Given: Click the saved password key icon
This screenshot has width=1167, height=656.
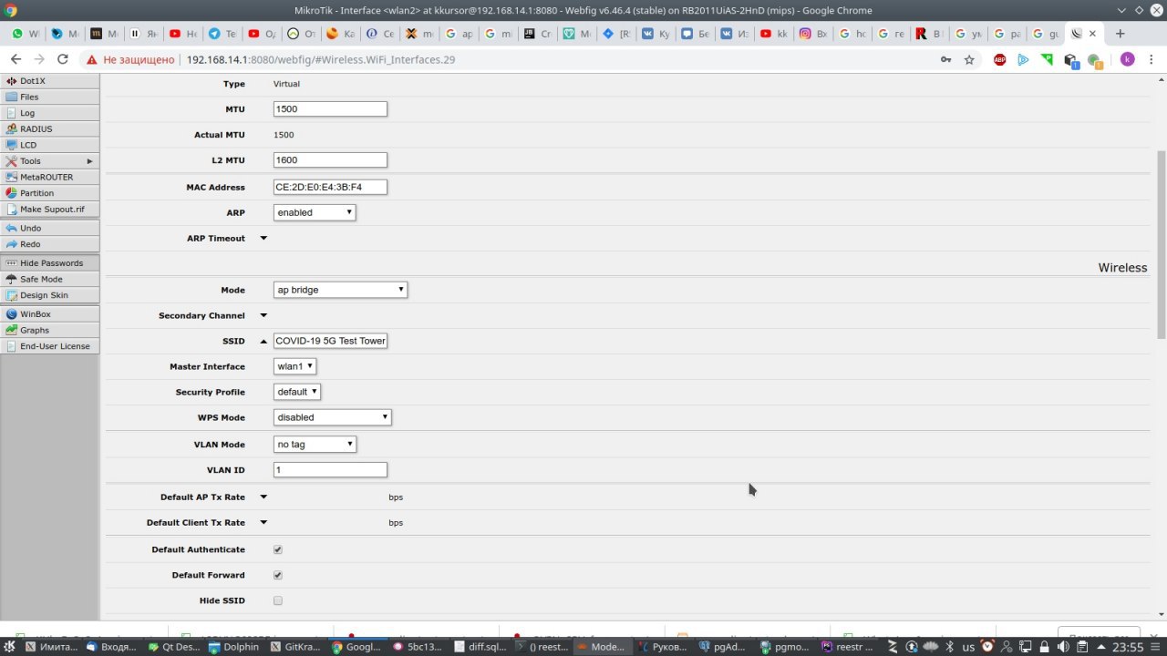Looking at the screenshot, I should [x=945, y=59].
